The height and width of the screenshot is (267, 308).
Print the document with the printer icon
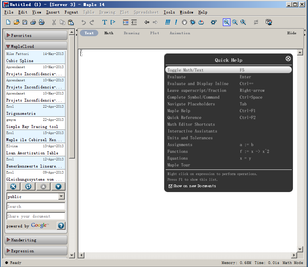tap(33, 22)
